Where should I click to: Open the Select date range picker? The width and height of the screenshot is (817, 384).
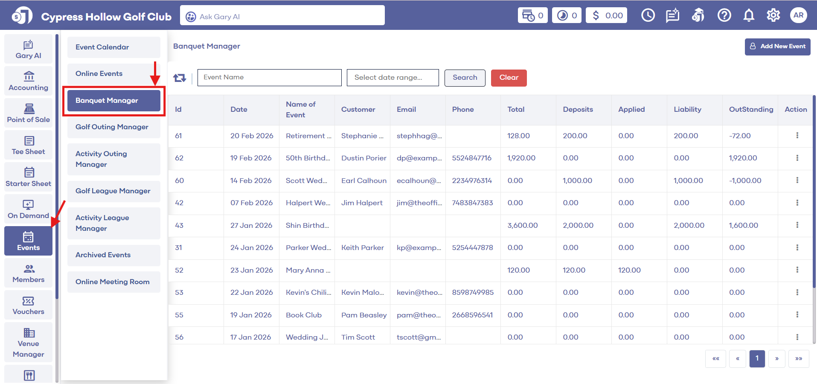pyautogui.click(x=393, y=78)
